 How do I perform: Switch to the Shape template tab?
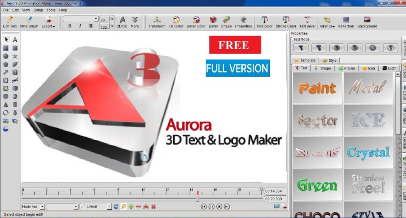pyautogui.click(x=323, y=68)
